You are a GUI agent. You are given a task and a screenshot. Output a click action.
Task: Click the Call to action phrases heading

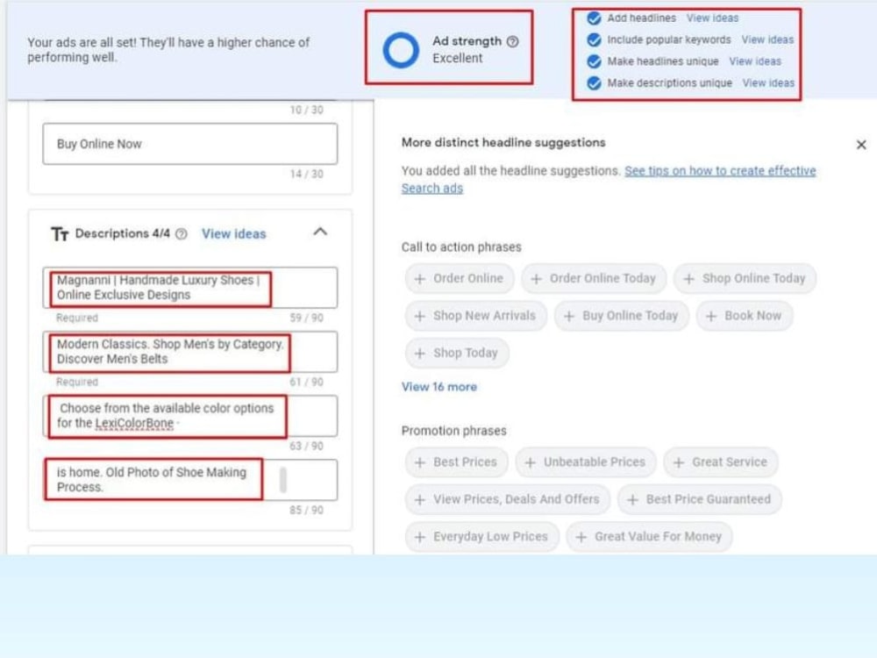pyautogui.click(x=461, y=247)
